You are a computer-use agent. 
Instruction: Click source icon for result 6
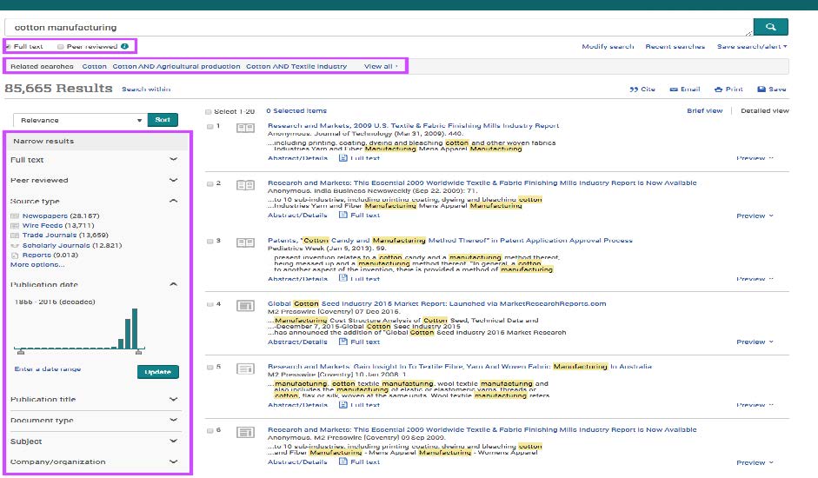pos(245,432)
